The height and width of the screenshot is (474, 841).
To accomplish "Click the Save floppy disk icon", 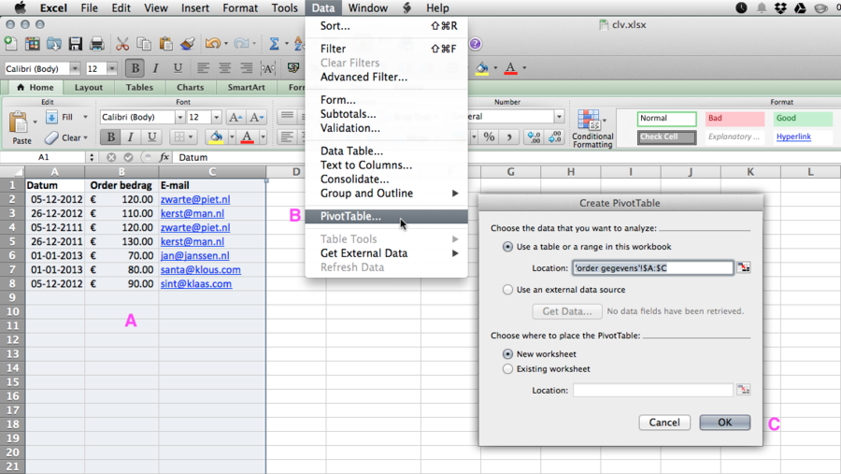I will (x=76, y=44).
